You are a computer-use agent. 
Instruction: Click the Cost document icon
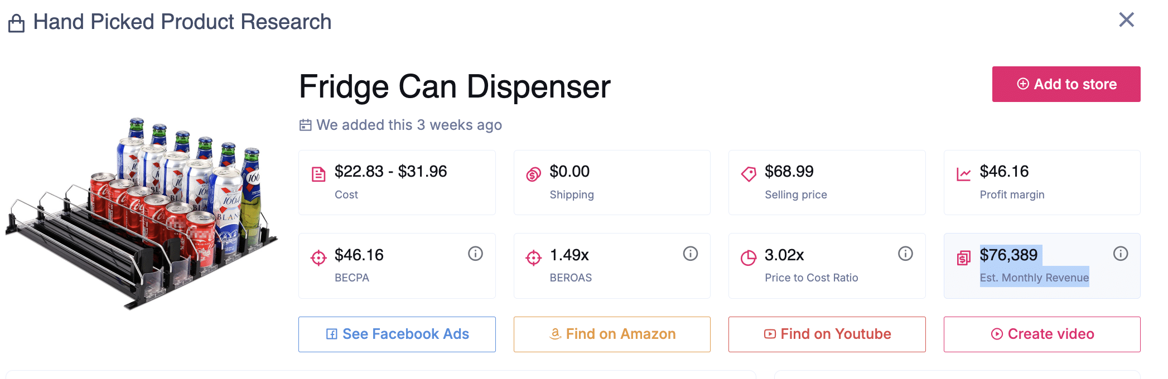click(x=318, y=174)
